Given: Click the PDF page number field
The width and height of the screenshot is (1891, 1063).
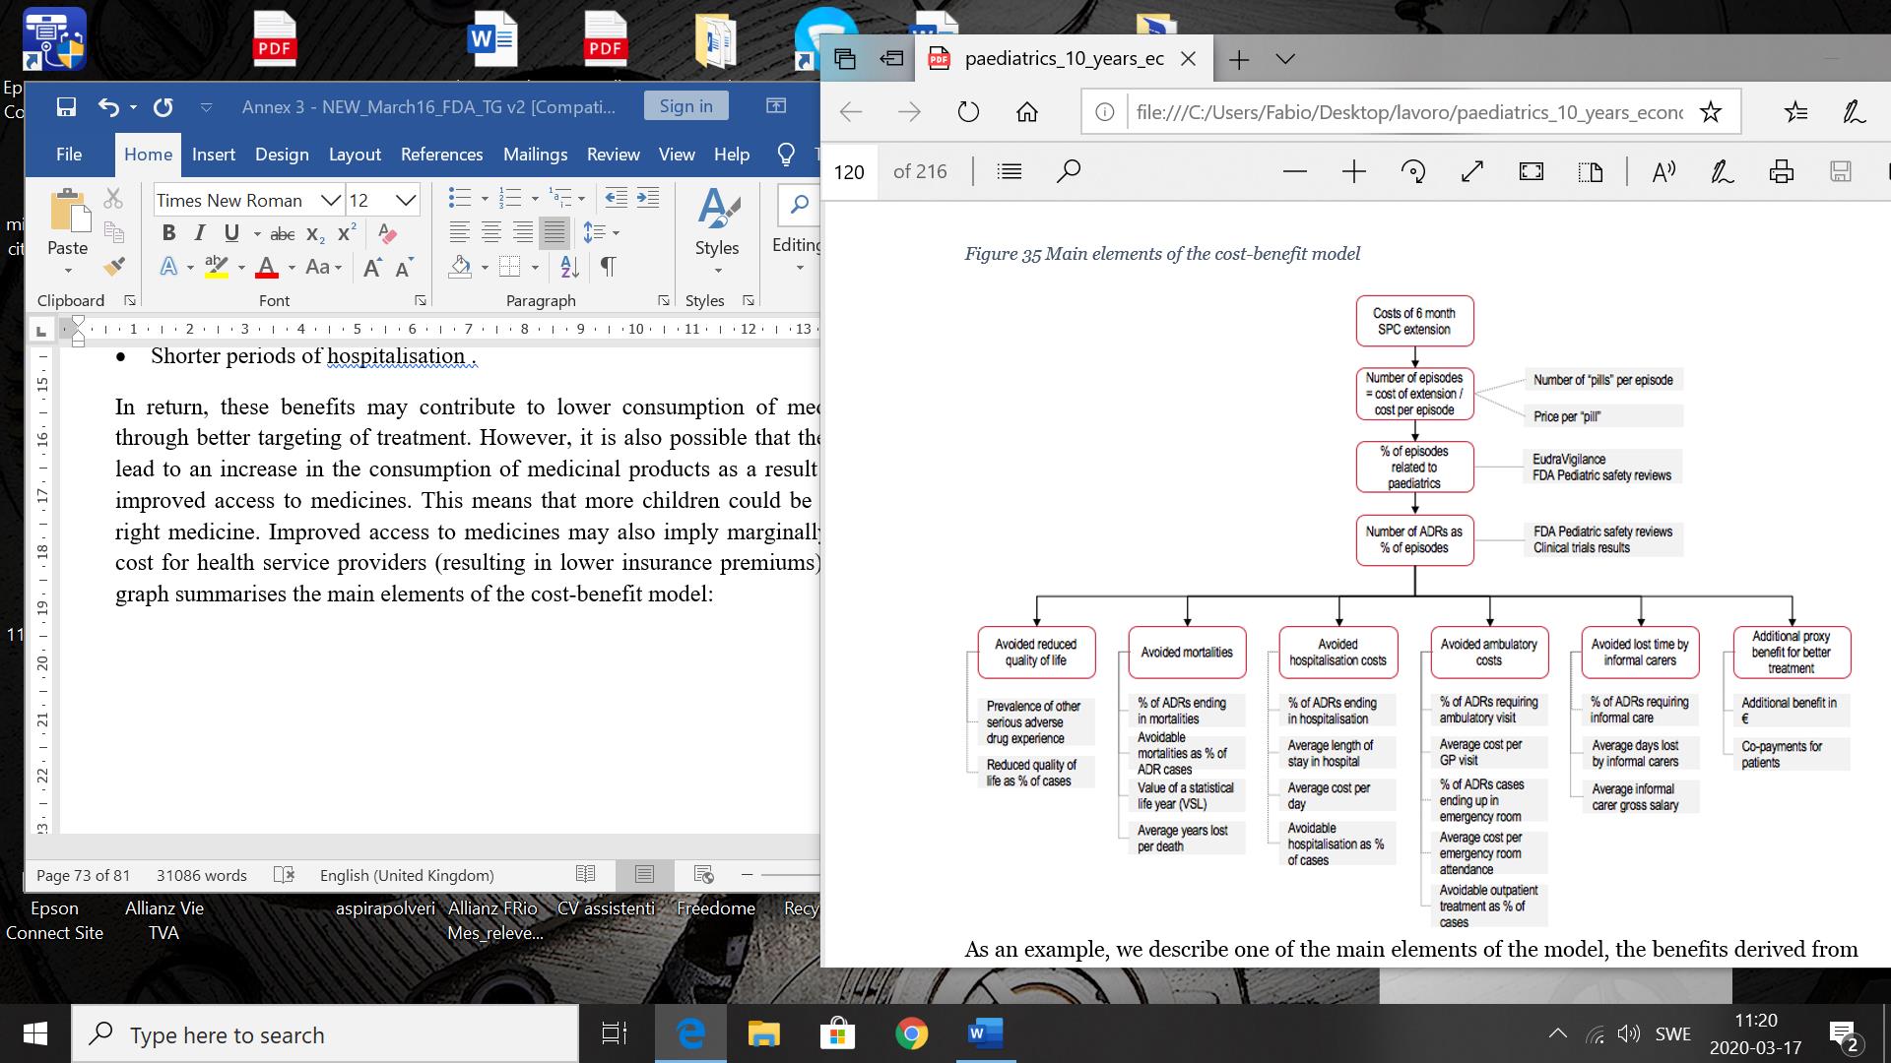Looking at the screenshot, I should [849, 172].
